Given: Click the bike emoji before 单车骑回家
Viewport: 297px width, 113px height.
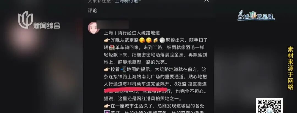Looking at the screenshot, I should [x=112, y=47].
